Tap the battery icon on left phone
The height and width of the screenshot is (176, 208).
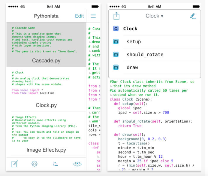coord(95,7)
